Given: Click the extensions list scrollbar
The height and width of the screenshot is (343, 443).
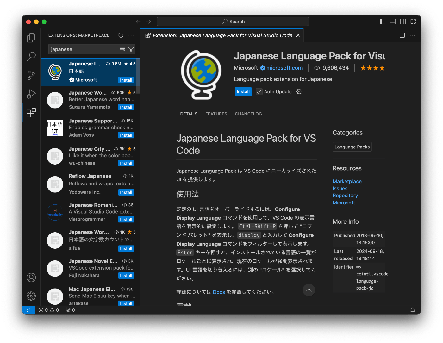Looking at the screenshot, I should tap(138, 76).
